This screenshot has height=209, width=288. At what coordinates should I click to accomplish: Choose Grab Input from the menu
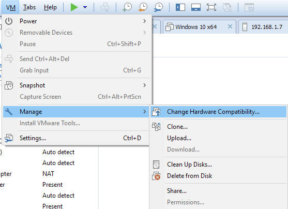coord(77,70)
